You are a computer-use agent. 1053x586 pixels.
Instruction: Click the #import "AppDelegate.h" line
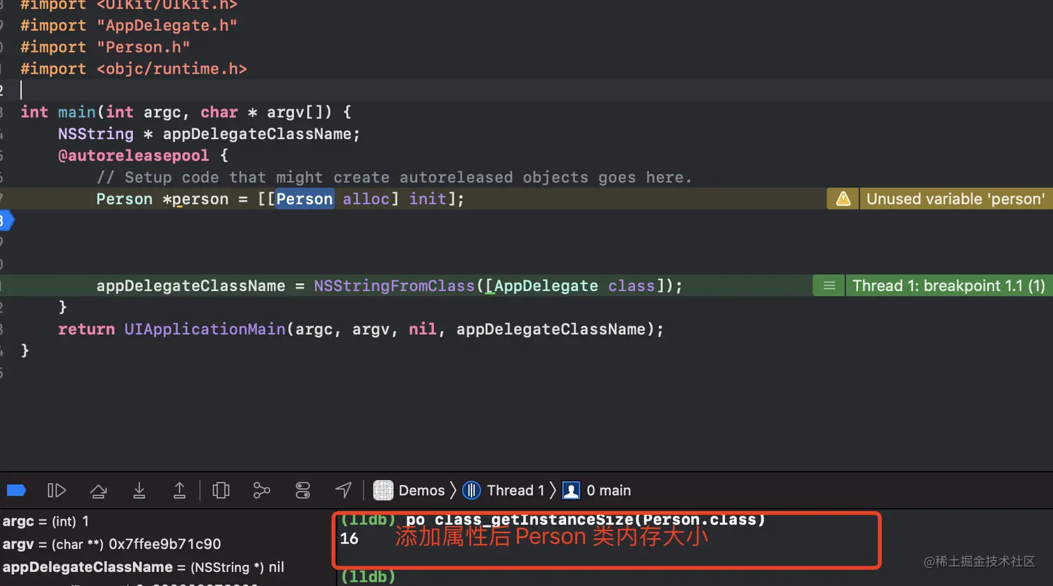coord(129,26)
